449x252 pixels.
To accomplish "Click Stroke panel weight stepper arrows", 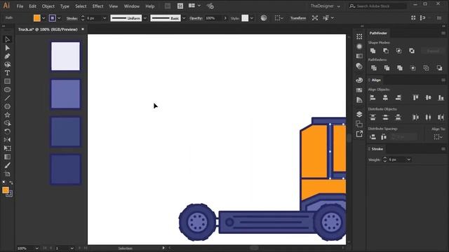I will coord(385,160).
